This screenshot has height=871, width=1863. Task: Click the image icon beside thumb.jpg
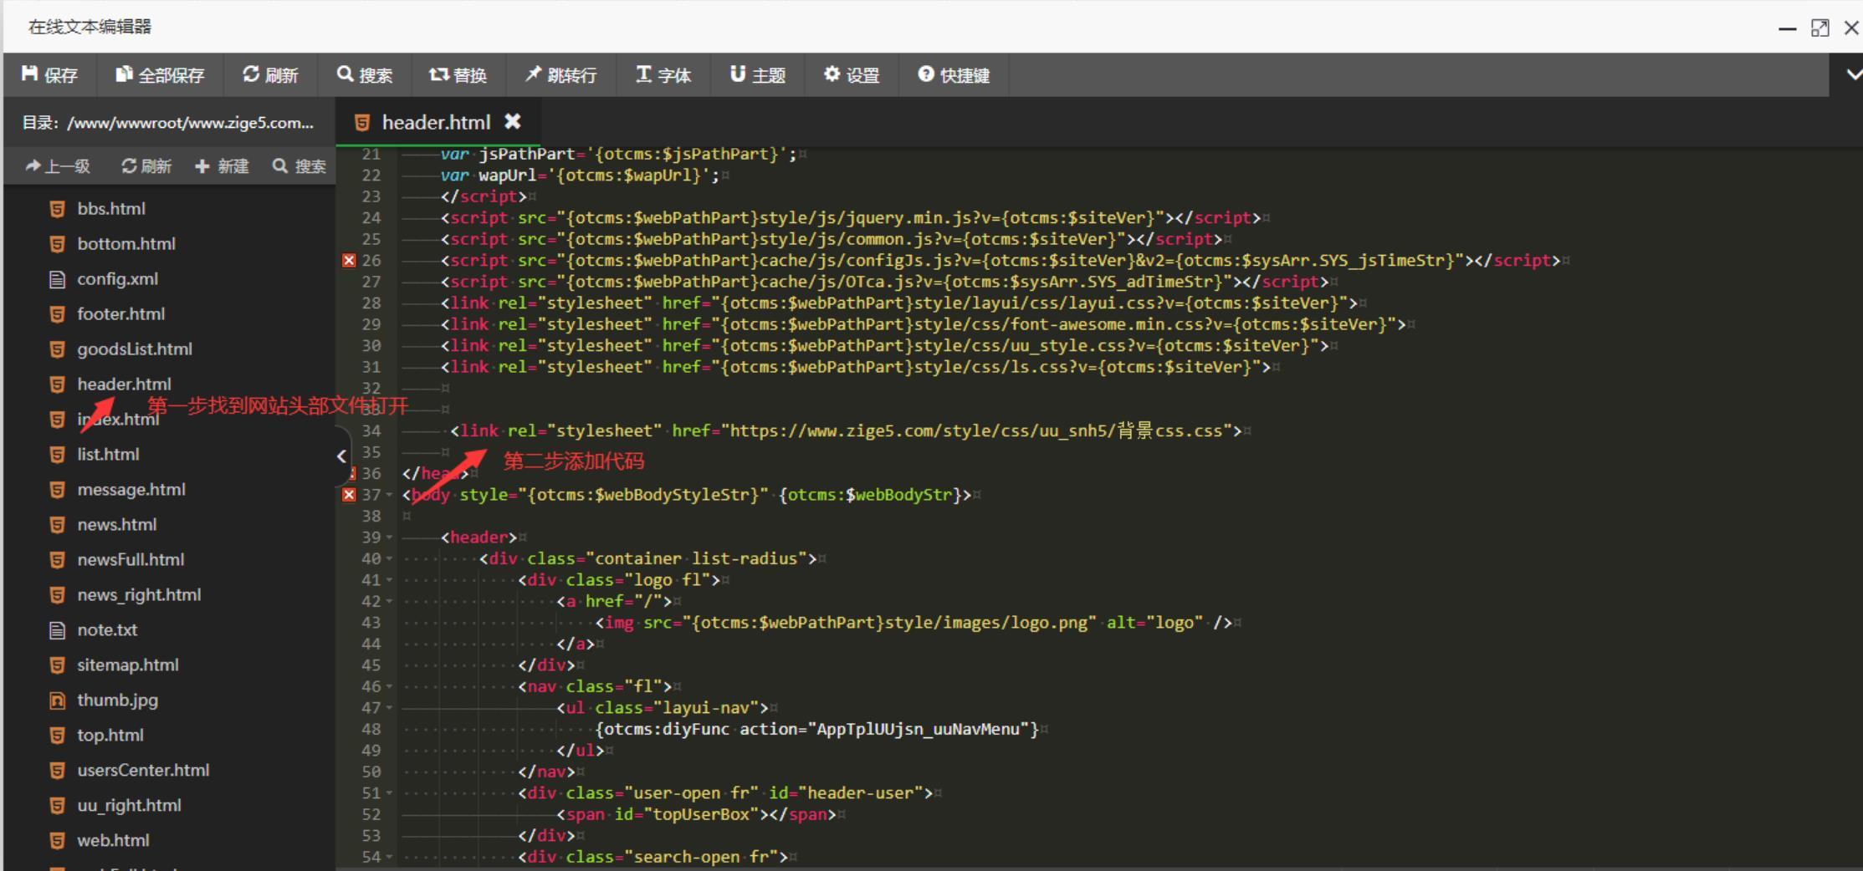(57, 700)
